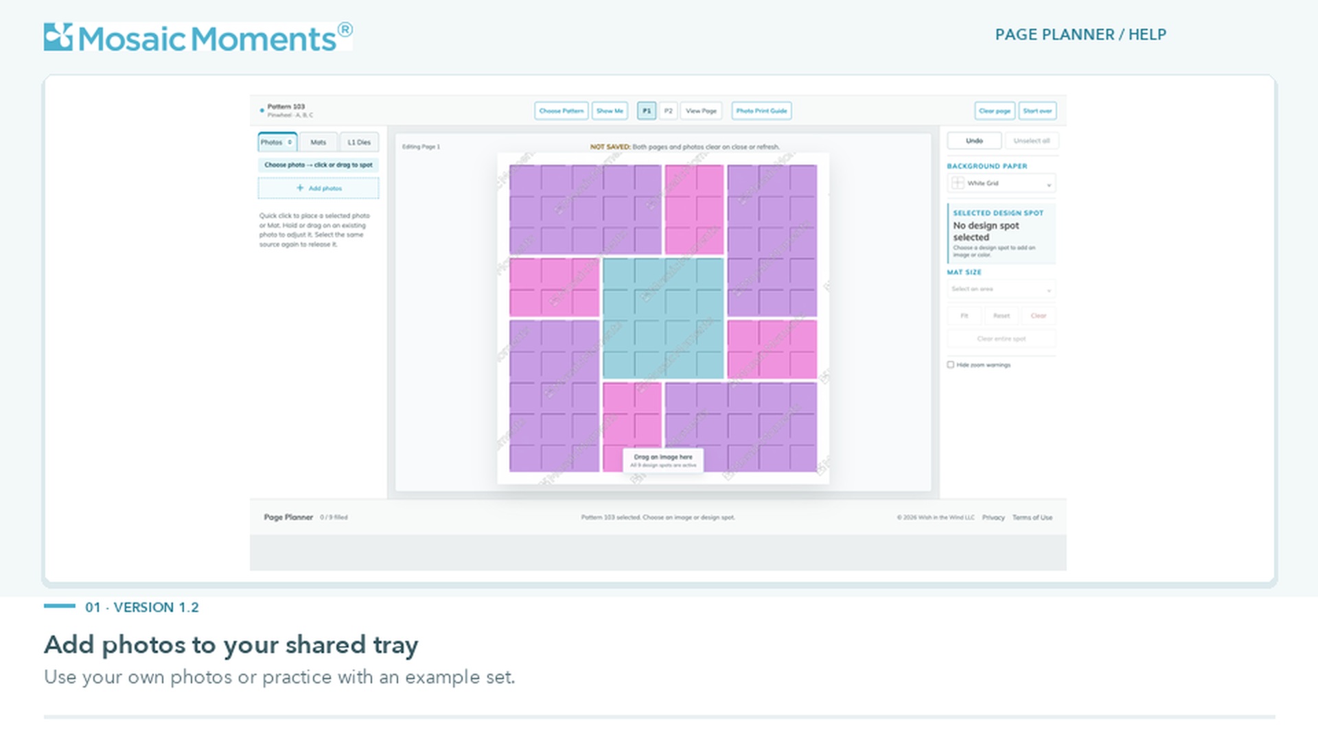Select the top-left purple design spot
The width and height of the screenshot is (1318, 741).
(x=586, y=209)
